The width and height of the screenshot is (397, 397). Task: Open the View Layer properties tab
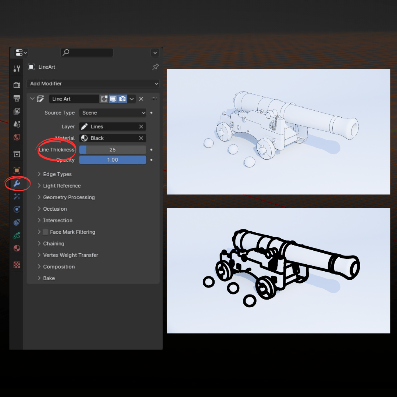click(x=17, y=111)
